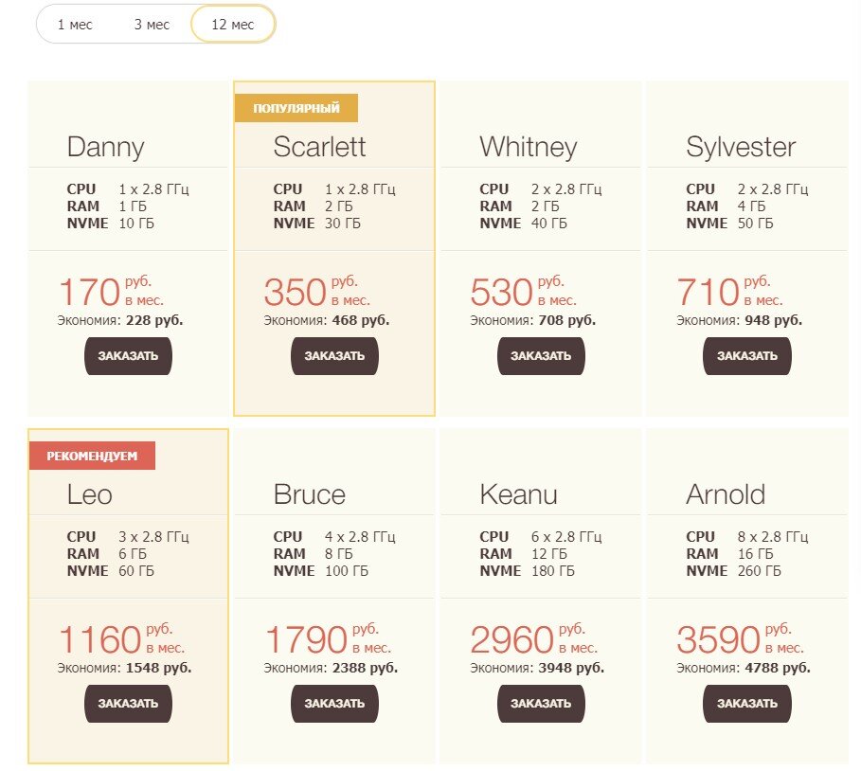Order the Scarlett plan
The height and width of the screenshot is (771, 861).
tap(334, 356)
